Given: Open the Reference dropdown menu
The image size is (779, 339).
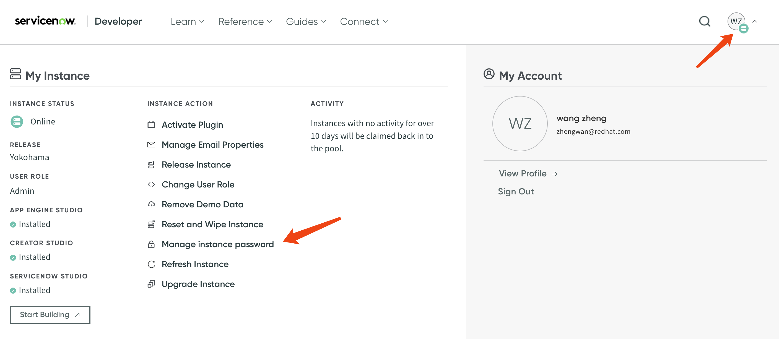Looking at the screenshot, I should point(245,22).
